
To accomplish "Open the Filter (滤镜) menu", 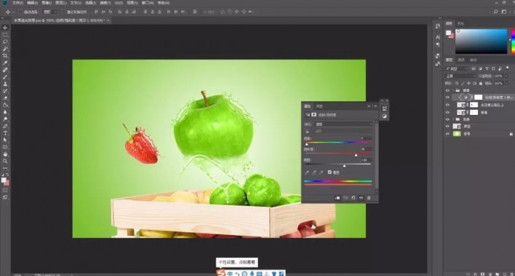I will pyautogui.click(x=105, y=3).
